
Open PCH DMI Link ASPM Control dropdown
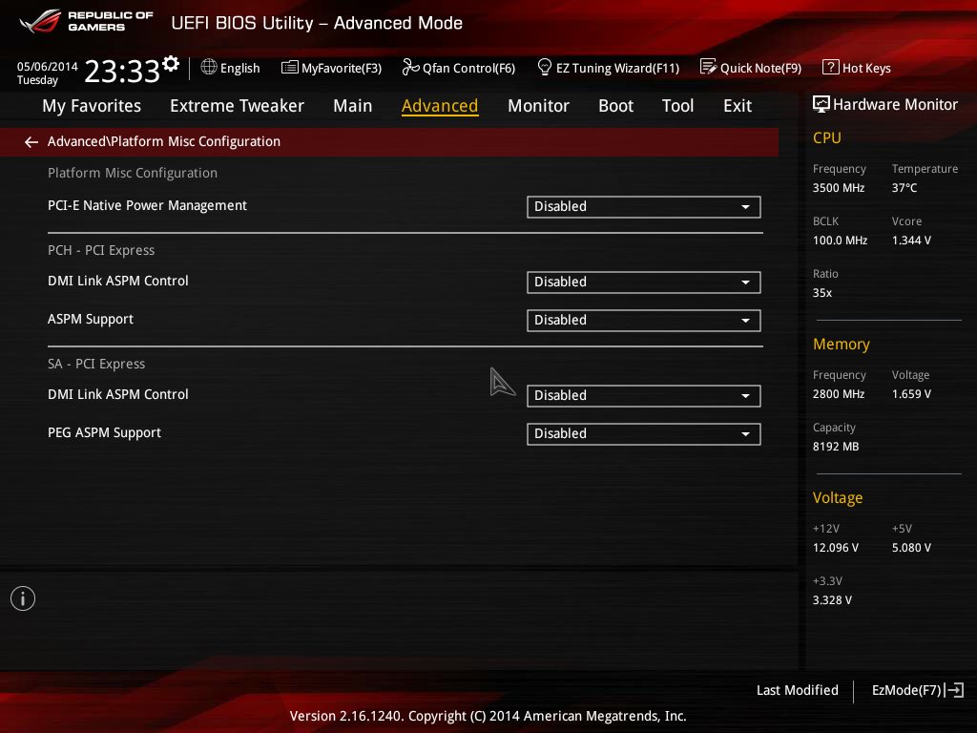[x=644, y=283]
